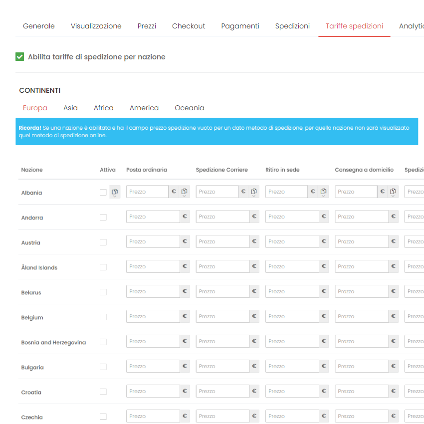Click the euro symbol beside Belgium's Ritiro in sede field
Image resolution: width=424 pixels, height=424 pixels.
(323, 316)
